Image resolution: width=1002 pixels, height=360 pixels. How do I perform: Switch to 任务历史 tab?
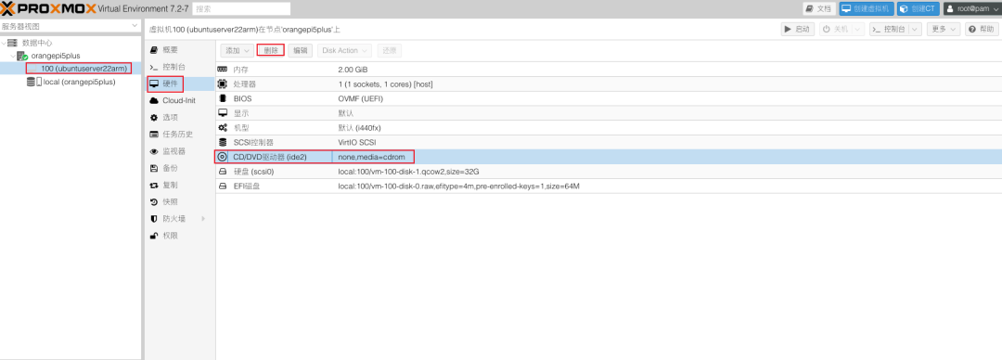click(177, 135)
